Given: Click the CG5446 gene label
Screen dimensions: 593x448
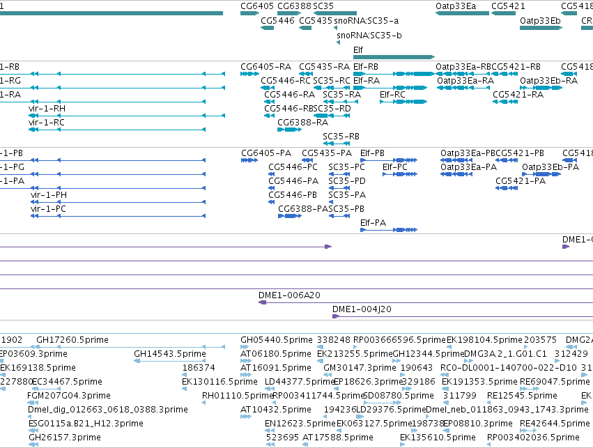Looking at the screenshot, I should pyautogui.click(x=277, y=20).
